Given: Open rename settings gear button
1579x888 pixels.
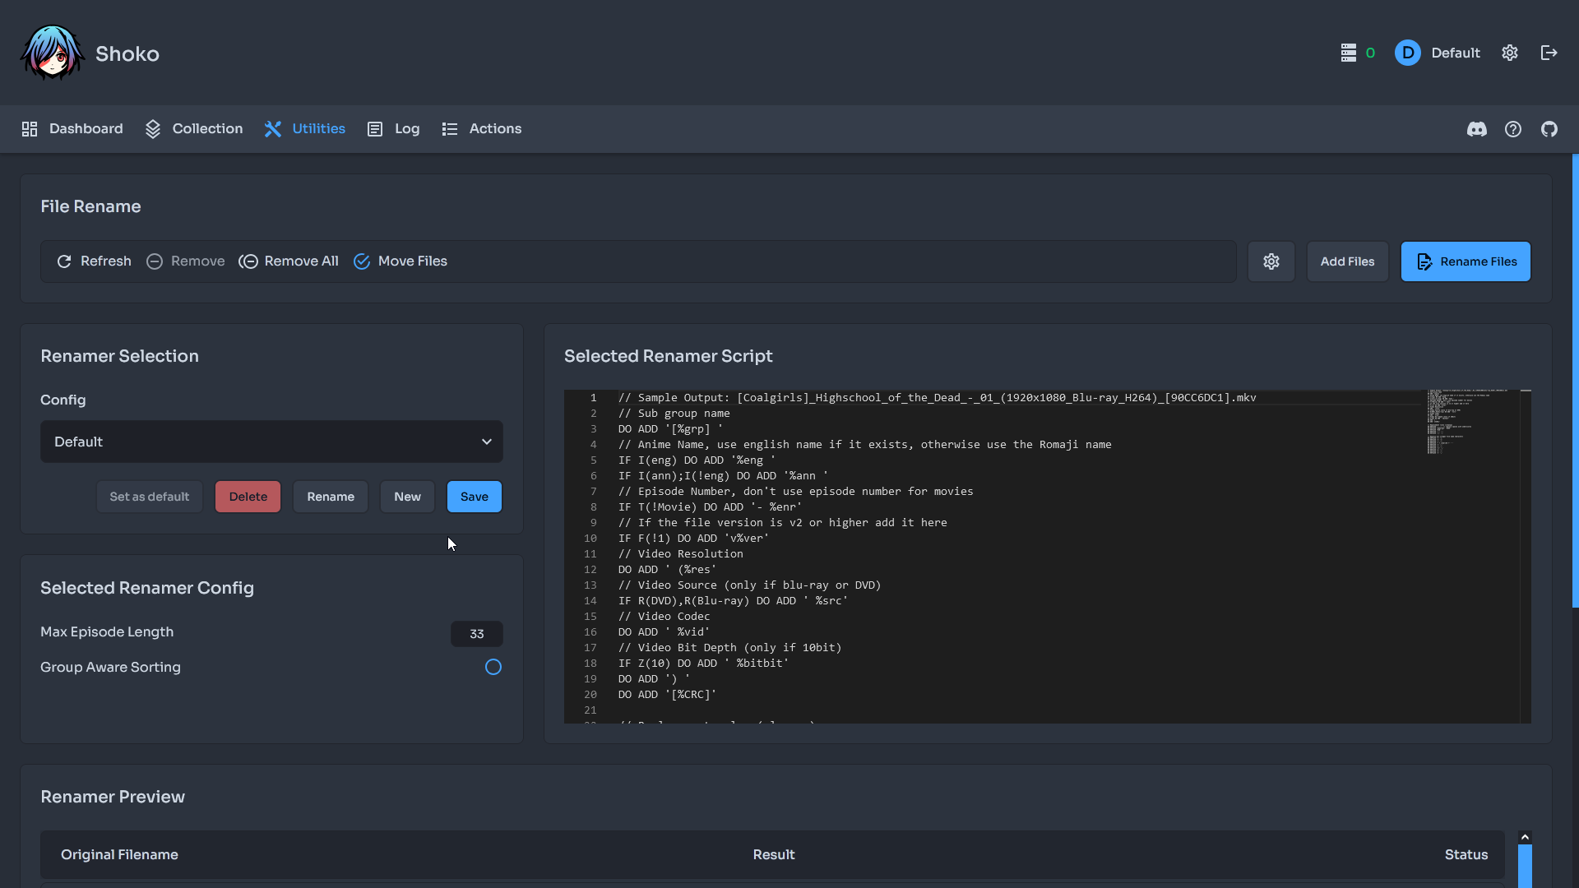Looking at the screenshot, I should click(x=1271, y=261).
